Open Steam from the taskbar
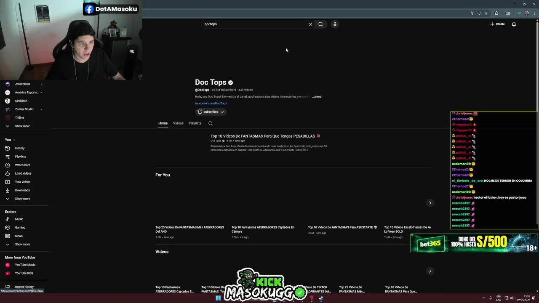 pos(321,298)
